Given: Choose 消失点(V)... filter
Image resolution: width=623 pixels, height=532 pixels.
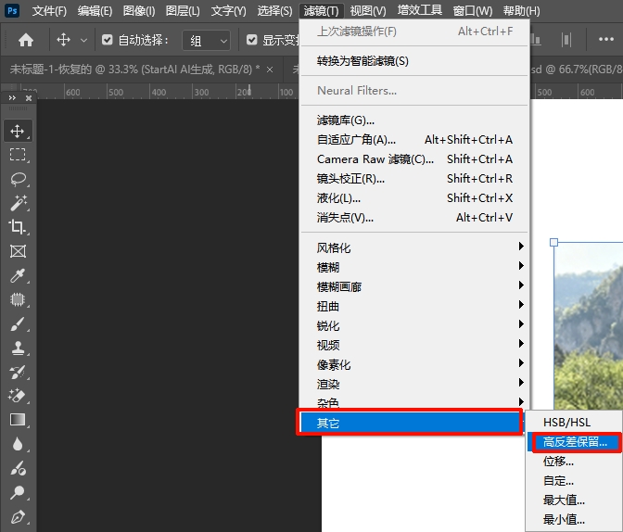Looking at the screenshot, I should point(413,217).
